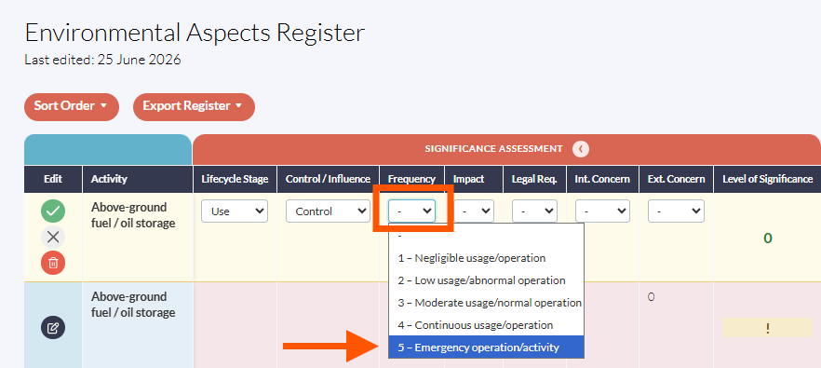Click the Ext. Concern column header
821x368 pixels.
click(676, 179)
